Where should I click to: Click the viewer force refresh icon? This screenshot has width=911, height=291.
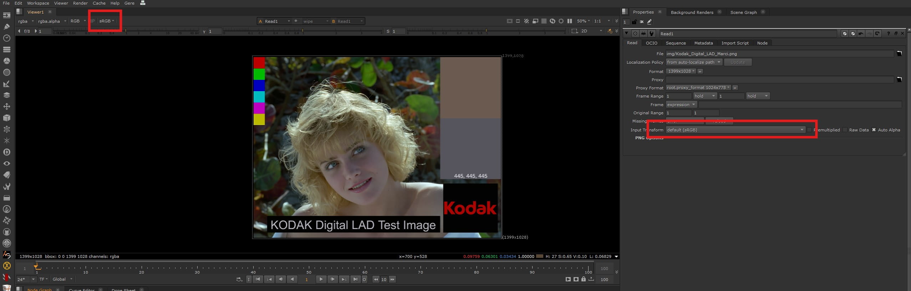tap(553, 21)
